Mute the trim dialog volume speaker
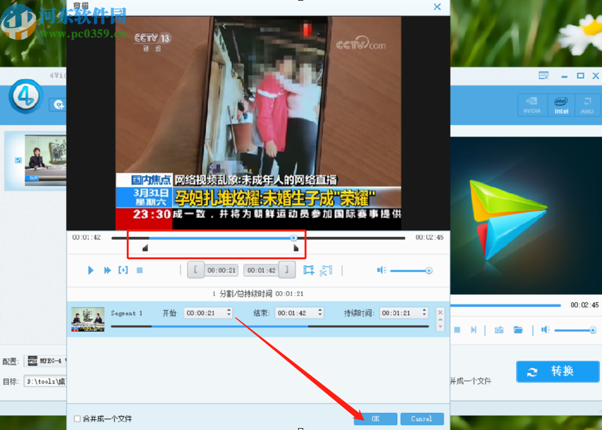 (382, 270)
